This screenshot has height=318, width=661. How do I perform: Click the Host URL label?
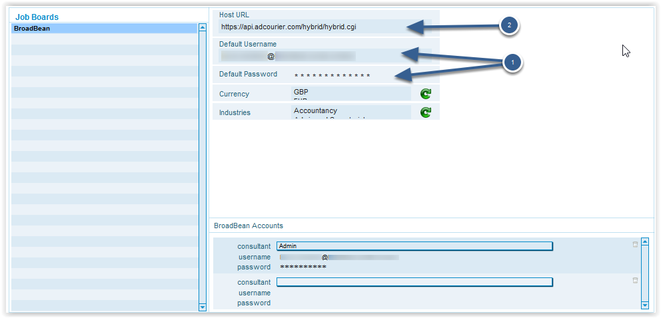[x=234, y=15]
